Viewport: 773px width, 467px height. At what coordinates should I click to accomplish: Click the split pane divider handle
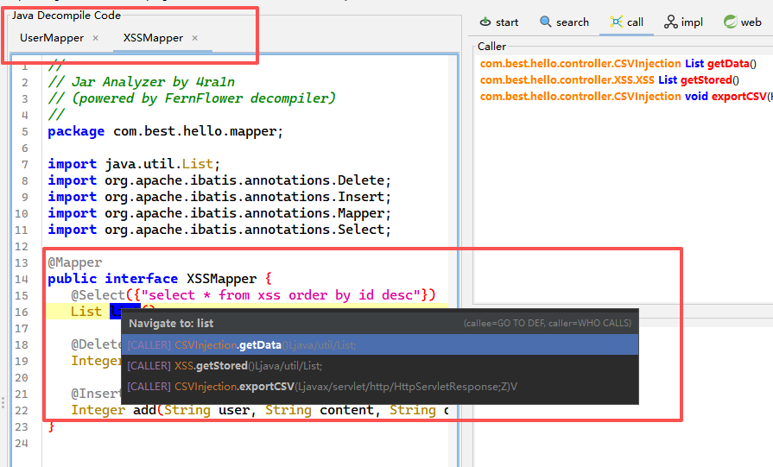pyautogui.click(x=3, y=403)
